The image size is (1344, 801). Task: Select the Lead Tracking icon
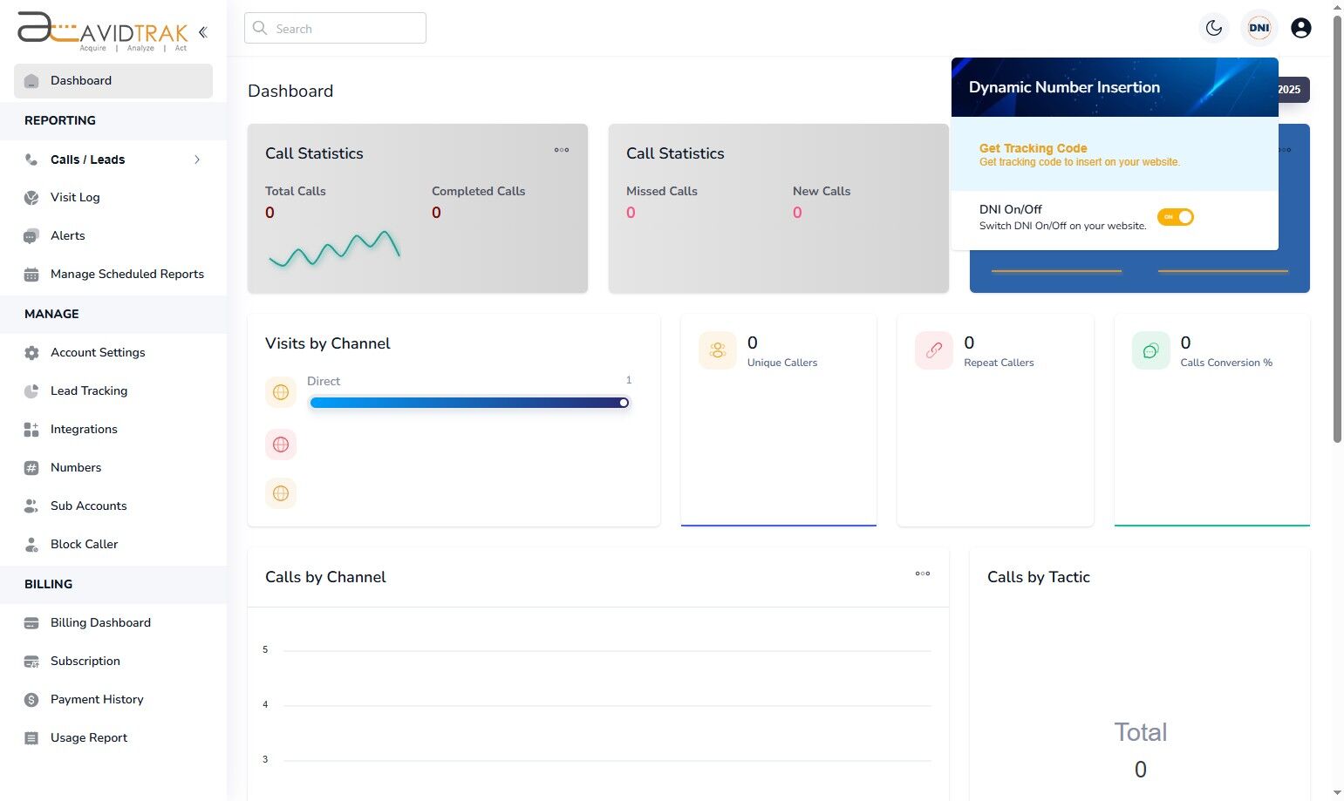pyautogui.click(x=31, y=390)
